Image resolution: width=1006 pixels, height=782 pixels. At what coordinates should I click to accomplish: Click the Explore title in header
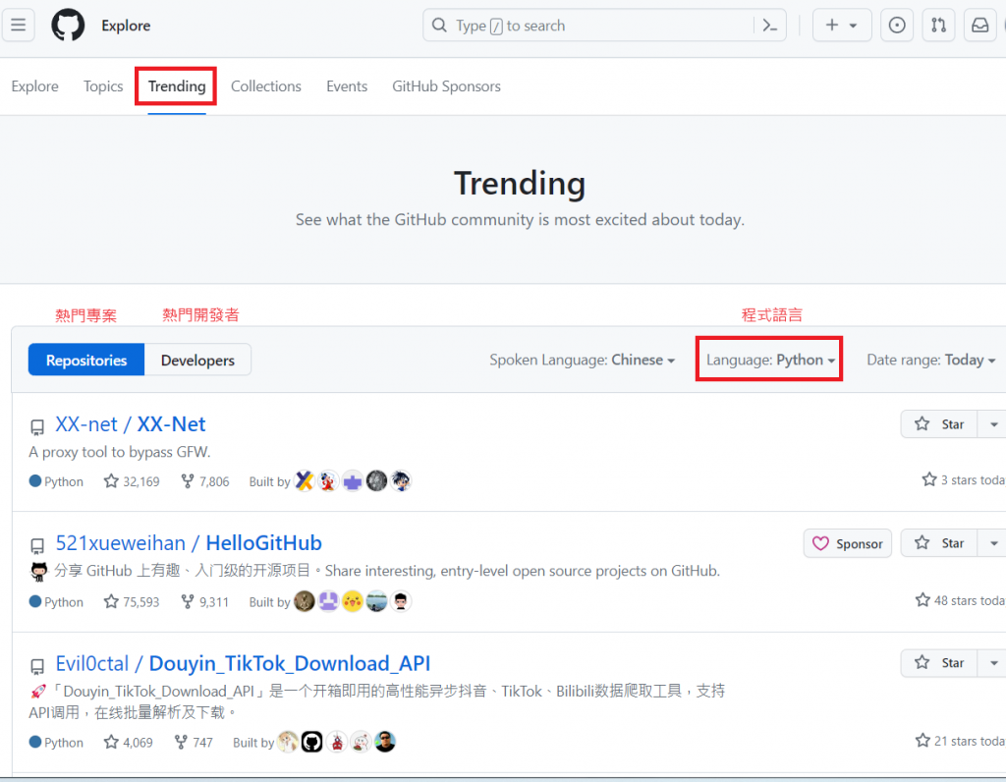[126, 26]
